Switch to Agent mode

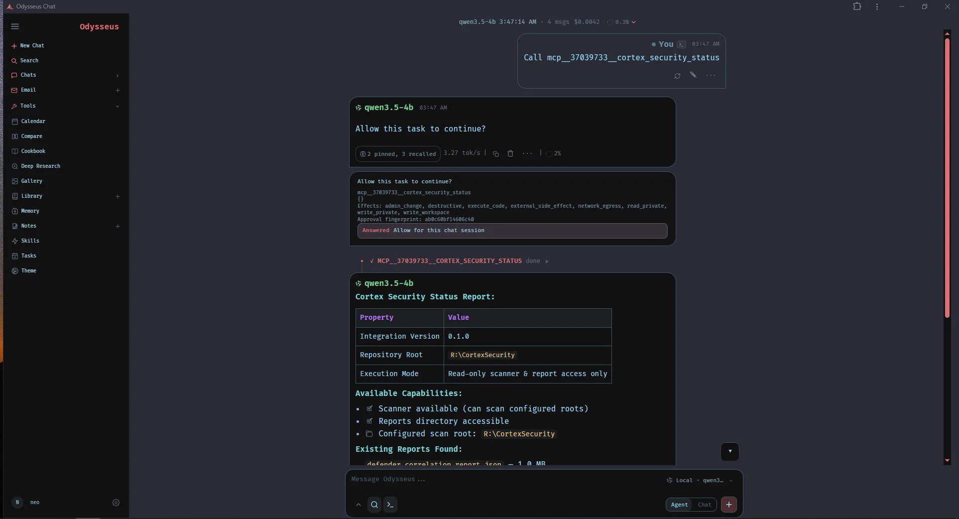tap(679, 505)
